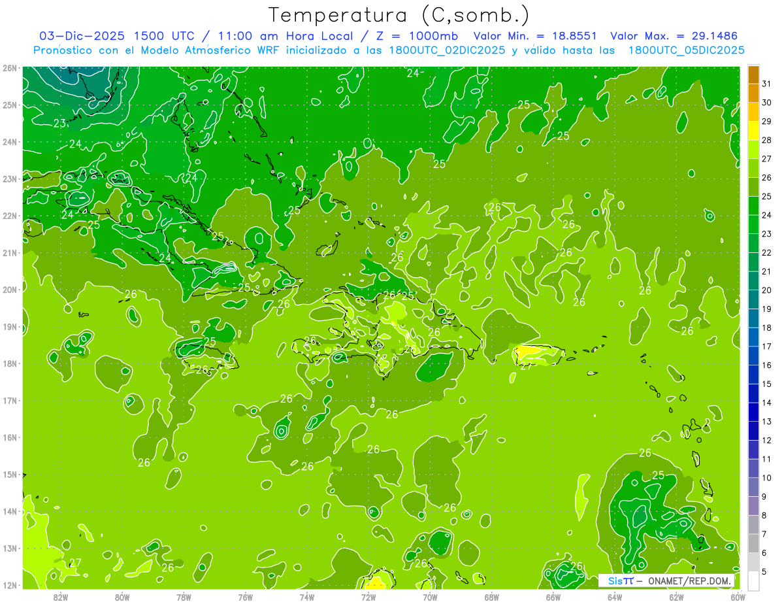Pick the blue swatch between 16 and 17
This screenshot has width=784, height=606.
(x=754, y=356)
